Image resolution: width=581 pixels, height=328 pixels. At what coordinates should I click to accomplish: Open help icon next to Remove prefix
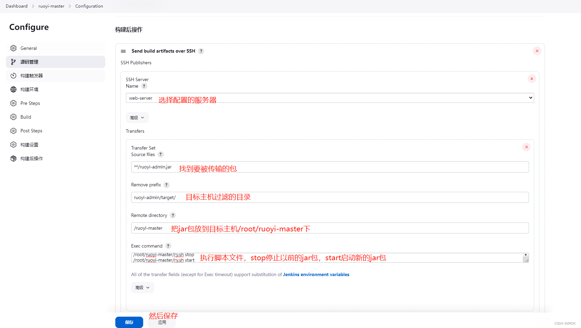click(167, 185)
